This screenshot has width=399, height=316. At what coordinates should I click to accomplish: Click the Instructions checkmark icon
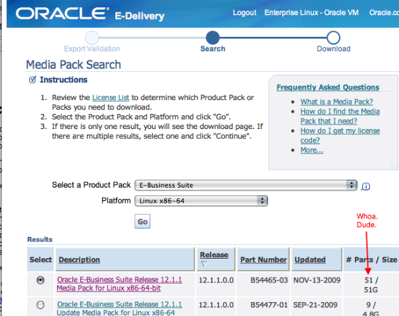32,80
